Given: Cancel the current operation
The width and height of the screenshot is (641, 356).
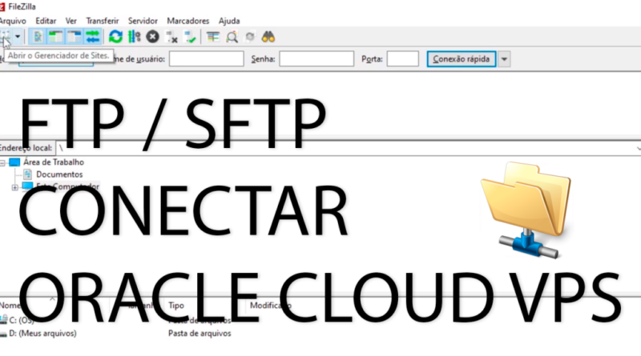Looking at the screenshot, I should (x=152, y=37).
